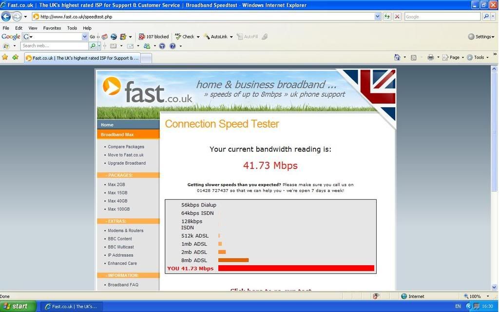The height and width of the screenshot is (312, 499).
Task: Click the Add to Favorites icon
Action: pyautogui.click(x=16, y=57)
